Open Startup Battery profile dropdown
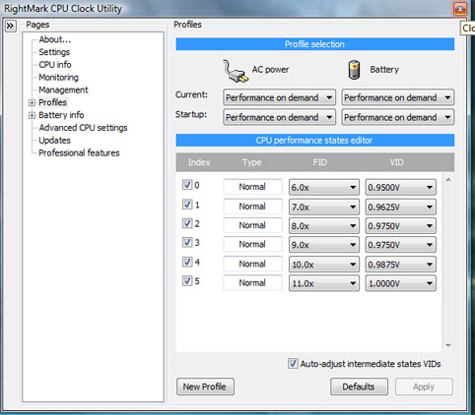The width and height of the screenshot is (475, 415). click(398, 117)
